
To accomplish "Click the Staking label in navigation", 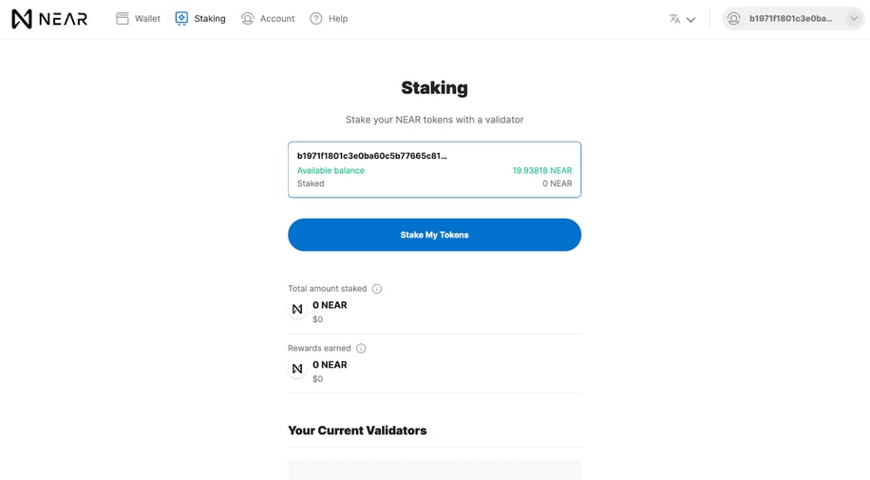I will coord(210,18).
